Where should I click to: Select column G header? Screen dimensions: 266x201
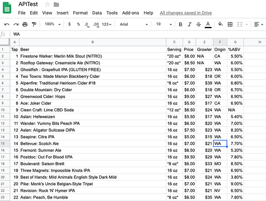tap(235, 42)
